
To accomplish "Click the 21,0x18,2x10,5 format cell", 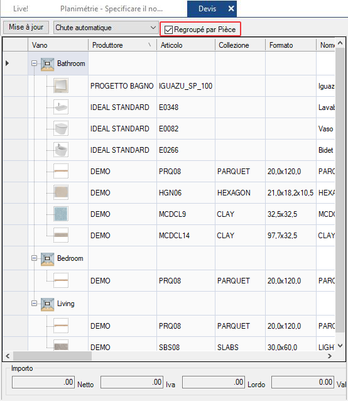I will click(291, 193).
